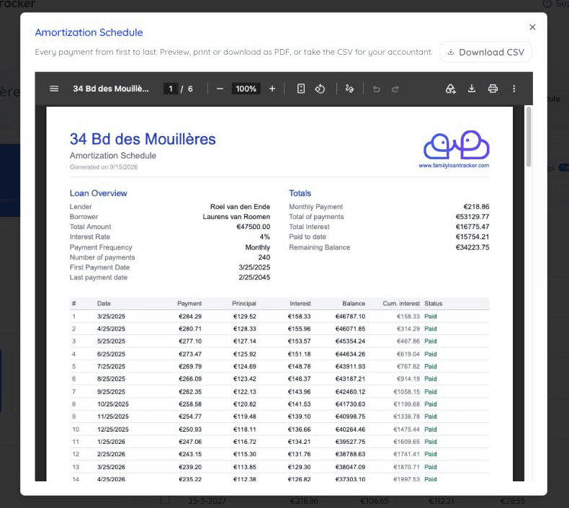Click the Download CSV button
This screenshot has width=569, height=508.
coord(486,52)
